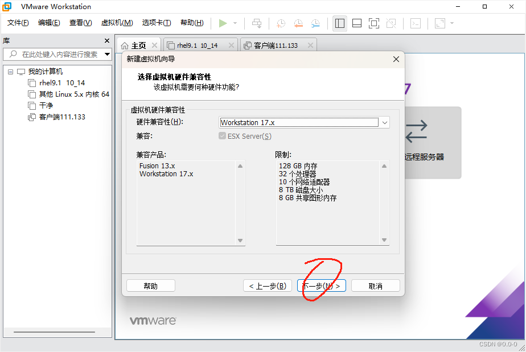Select 8 TB 磁盘大小 in limits list

[301, 190]
